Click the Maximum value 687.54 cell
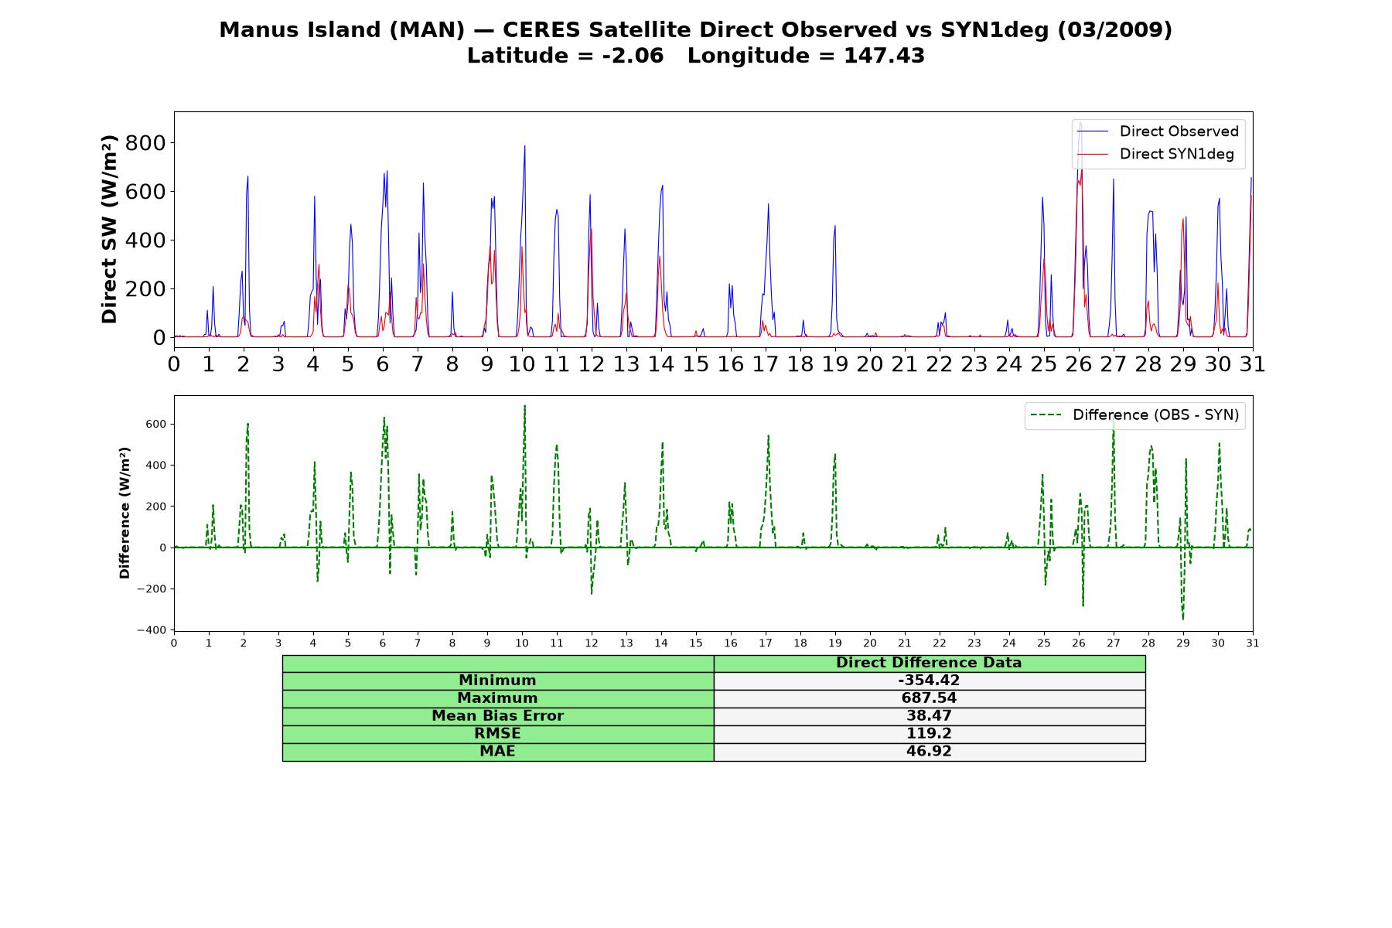This screenshot has width=1392, height=928. coord(929,698)
